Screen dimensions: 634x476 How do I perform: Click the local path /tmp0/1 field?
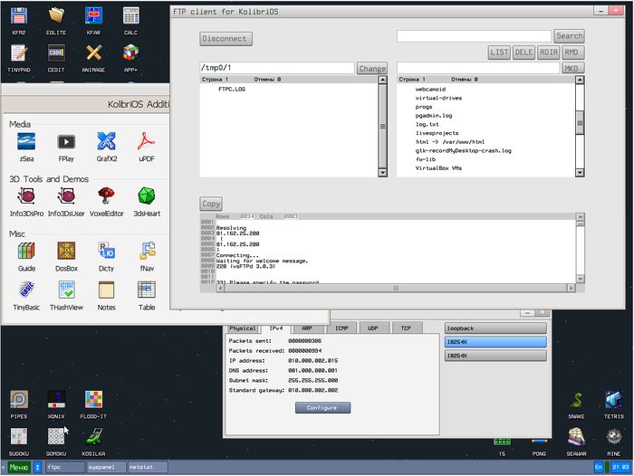276,69
